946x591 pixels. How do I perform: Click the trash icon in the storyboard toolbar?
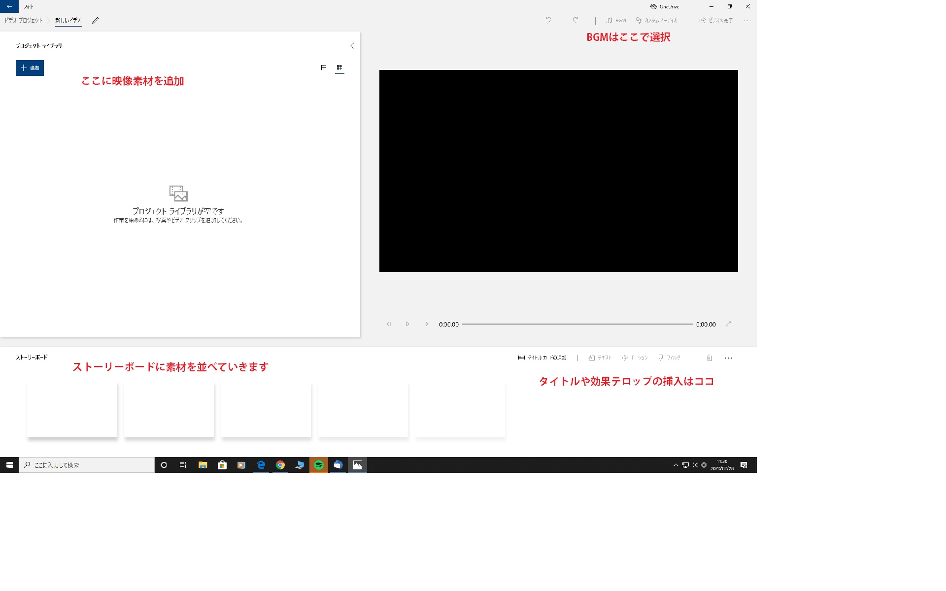point(709,358)
